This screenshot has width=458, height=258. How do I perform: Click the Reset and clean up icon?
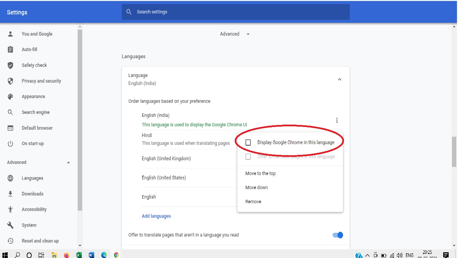pyautogui.click(x=10, y=241)
